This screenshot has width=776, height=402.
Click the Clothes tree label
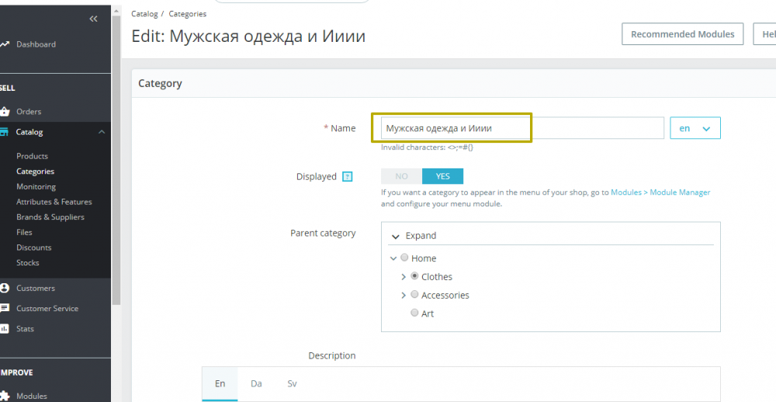pyautogui.click(x=436, y=277)
